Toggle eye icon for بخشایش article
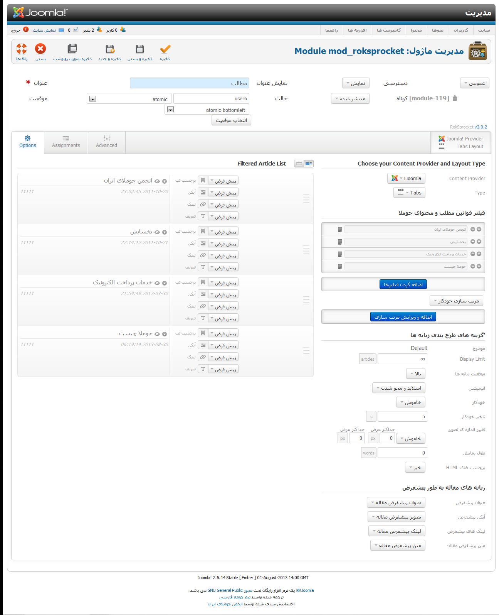Image resolution: width=499 pixels, height=615 pixels. pyautogui.click(x=157, y=232)
